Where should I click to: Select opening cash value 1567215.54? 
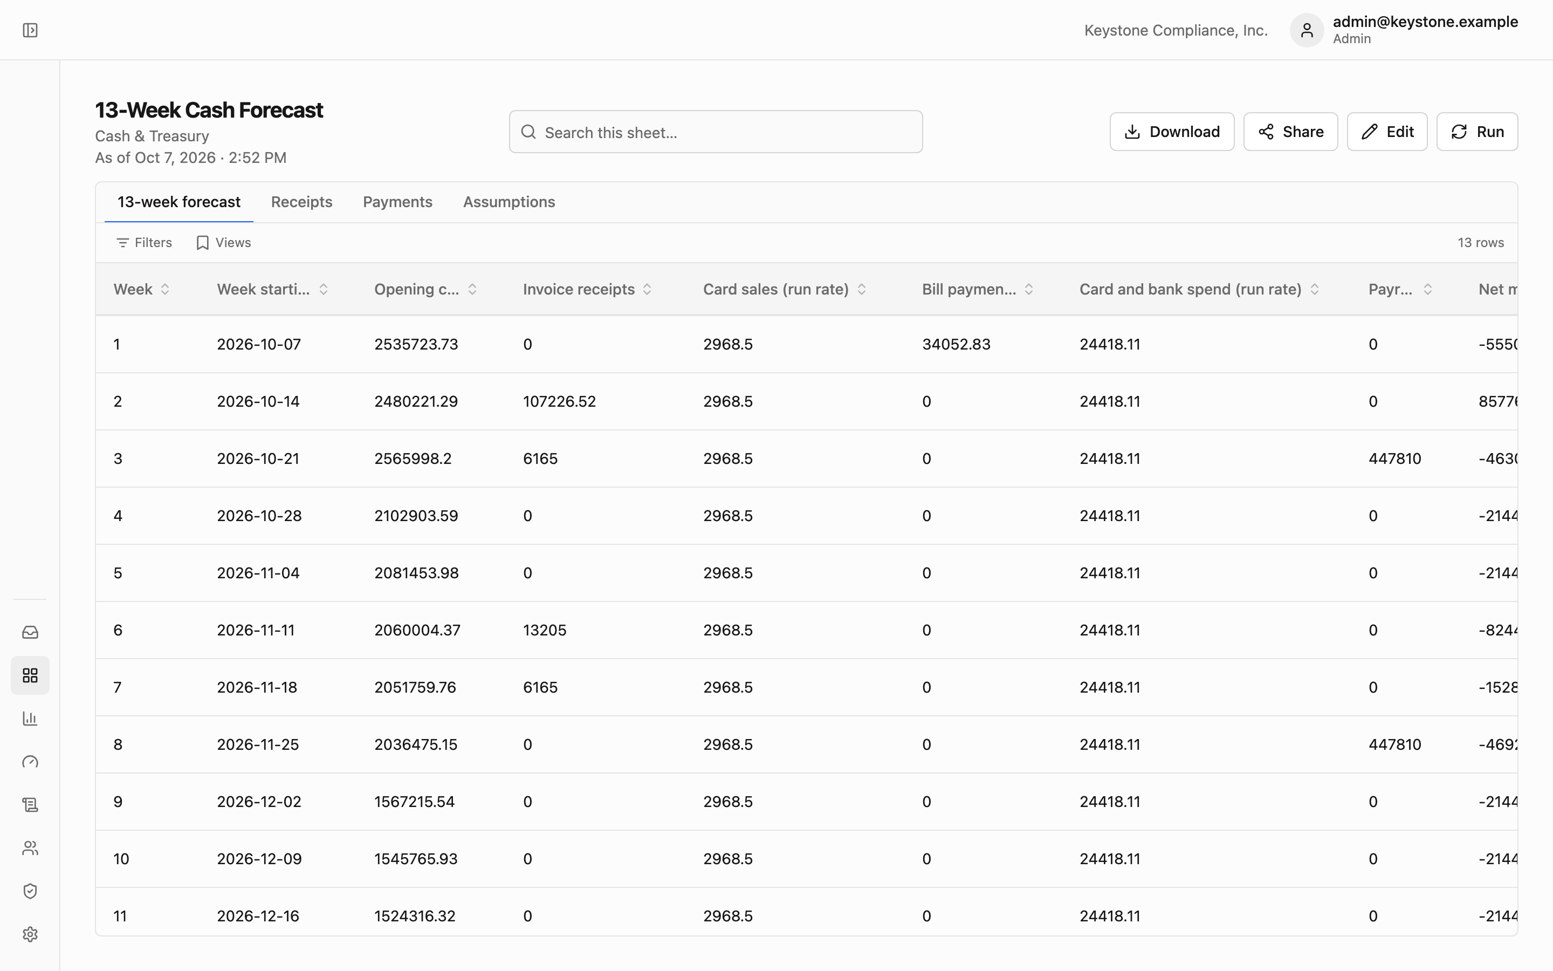pyautogui.click(x=414, y=802)
